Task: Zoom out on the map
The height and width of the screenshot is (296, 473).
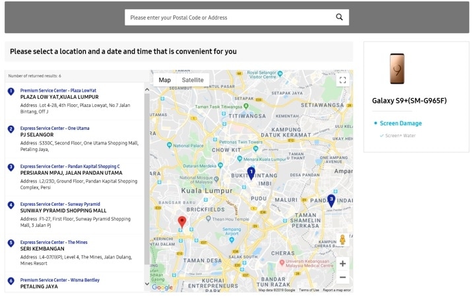Action: (x=342, y=277)
